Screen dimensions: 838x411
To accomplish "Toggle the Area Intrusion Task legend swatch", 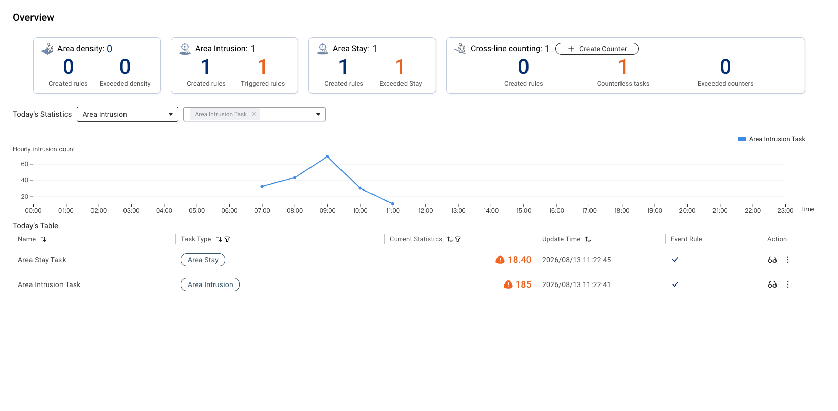I will point(742,139).
